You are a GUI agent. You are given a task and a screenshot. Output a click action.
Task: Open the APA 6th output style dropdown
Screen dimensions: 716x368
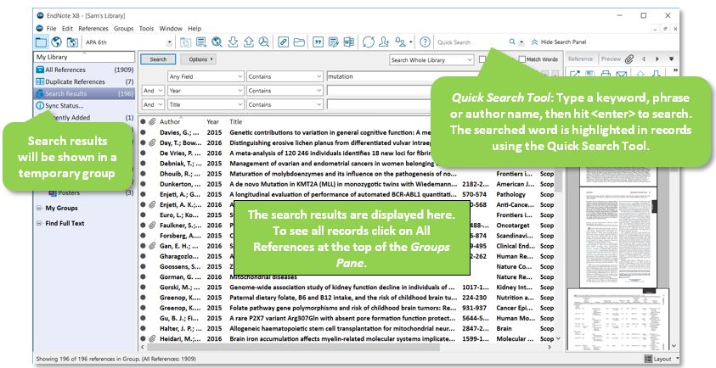tap(169, 42)
